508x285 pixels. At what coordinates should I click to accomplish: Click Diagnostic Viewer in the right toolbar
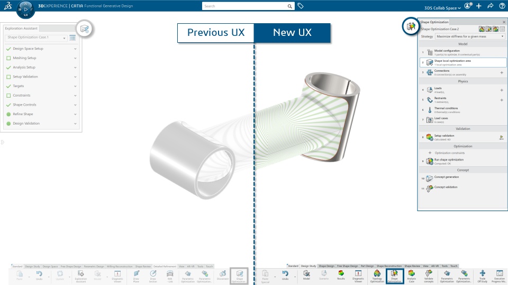358,277
